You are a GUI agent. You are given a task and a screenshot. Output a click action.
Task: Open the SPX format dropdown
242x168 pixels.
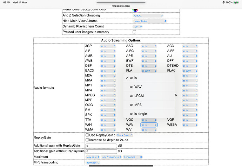tap(108, 115)
